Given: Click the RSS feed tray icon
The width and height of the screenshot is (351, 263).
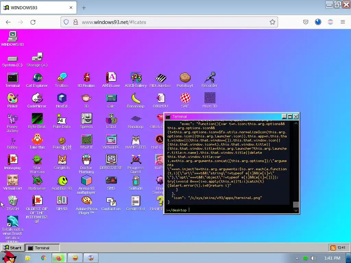Looking at the screenshot, I should pos(333,248).
